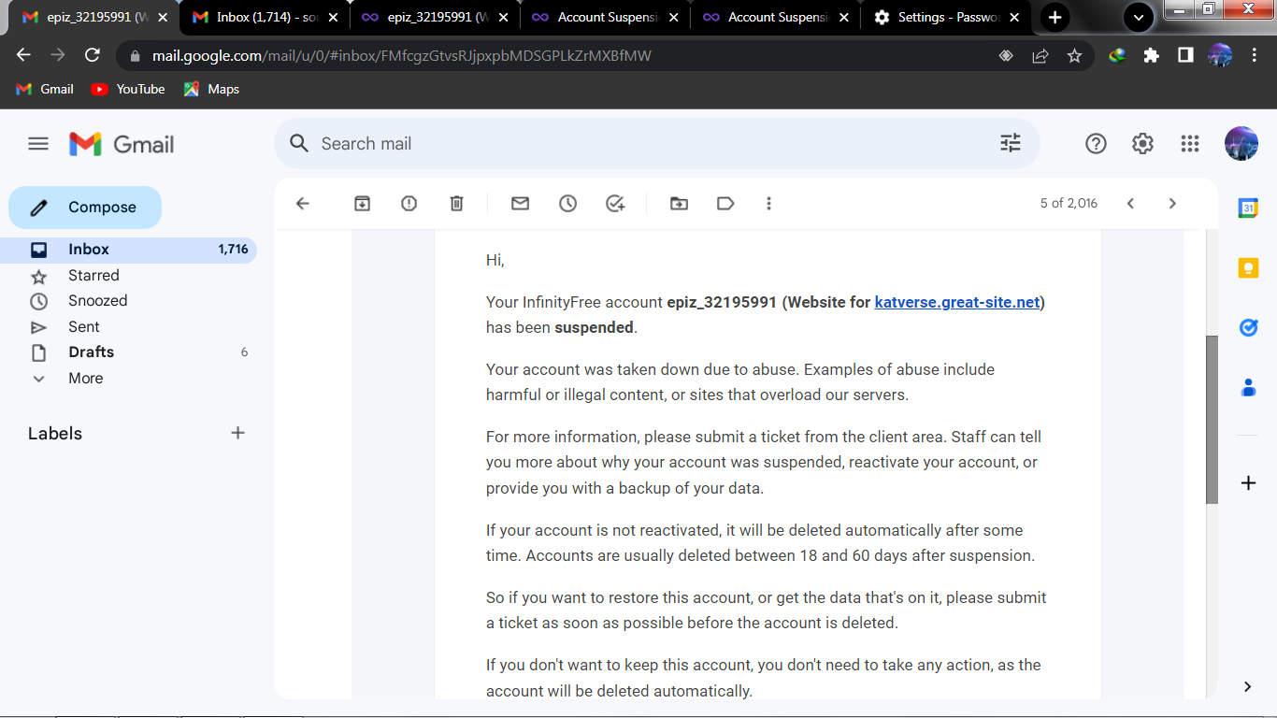Toggle the main menu hamburger button
1277x718 pixels.
coord(38,144)
